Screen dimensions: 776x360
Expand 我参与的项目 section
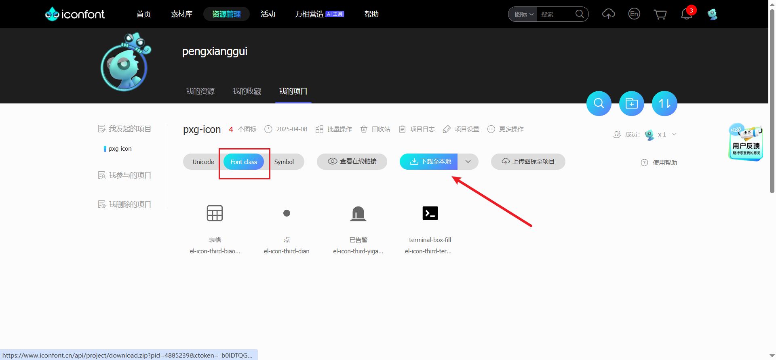tap(125, 175)
